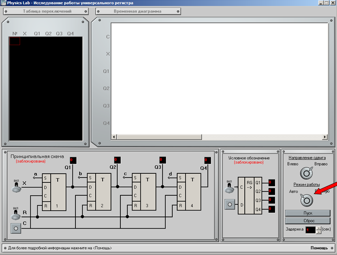The width and height of the screenshot is (337, 255).
Task: Push the C clock button in the schematic
Action: coord(16,228)
